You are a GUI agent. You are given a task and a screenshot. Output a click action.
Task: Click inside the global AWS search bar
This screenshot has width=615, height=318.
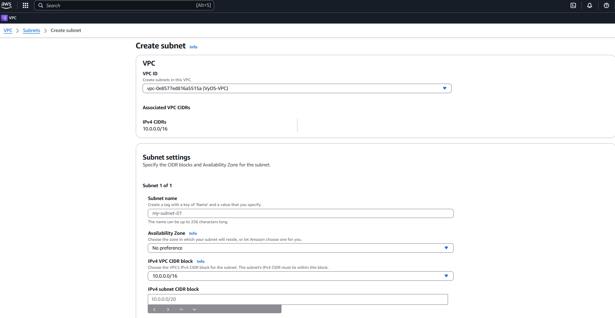pyautogui.click(x=120, y=5)
